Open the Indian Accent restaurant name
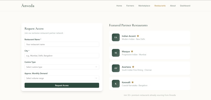This screenshot has width=211, height=100. 129,36
